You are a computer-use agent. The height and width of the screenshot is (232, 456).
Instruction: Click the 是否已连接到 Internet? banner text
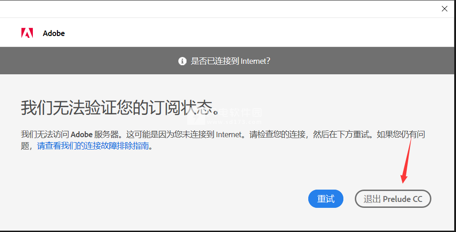click(230, 61)
